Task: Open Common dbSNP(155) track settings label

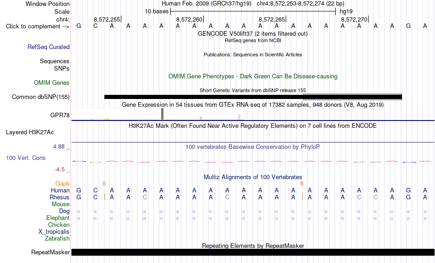Action: pyautogui.click(x=41, y=97)
